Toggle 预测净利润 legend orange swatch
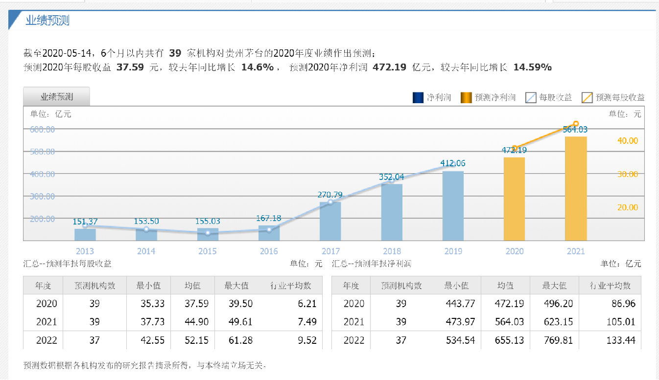 coord(466,97)
